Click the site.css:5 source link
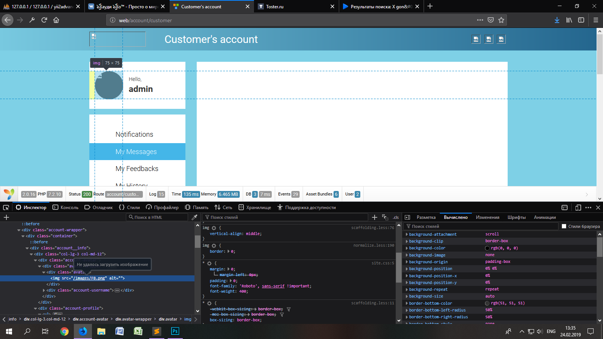Screen dimensions: 603x339 pos(383,263)
